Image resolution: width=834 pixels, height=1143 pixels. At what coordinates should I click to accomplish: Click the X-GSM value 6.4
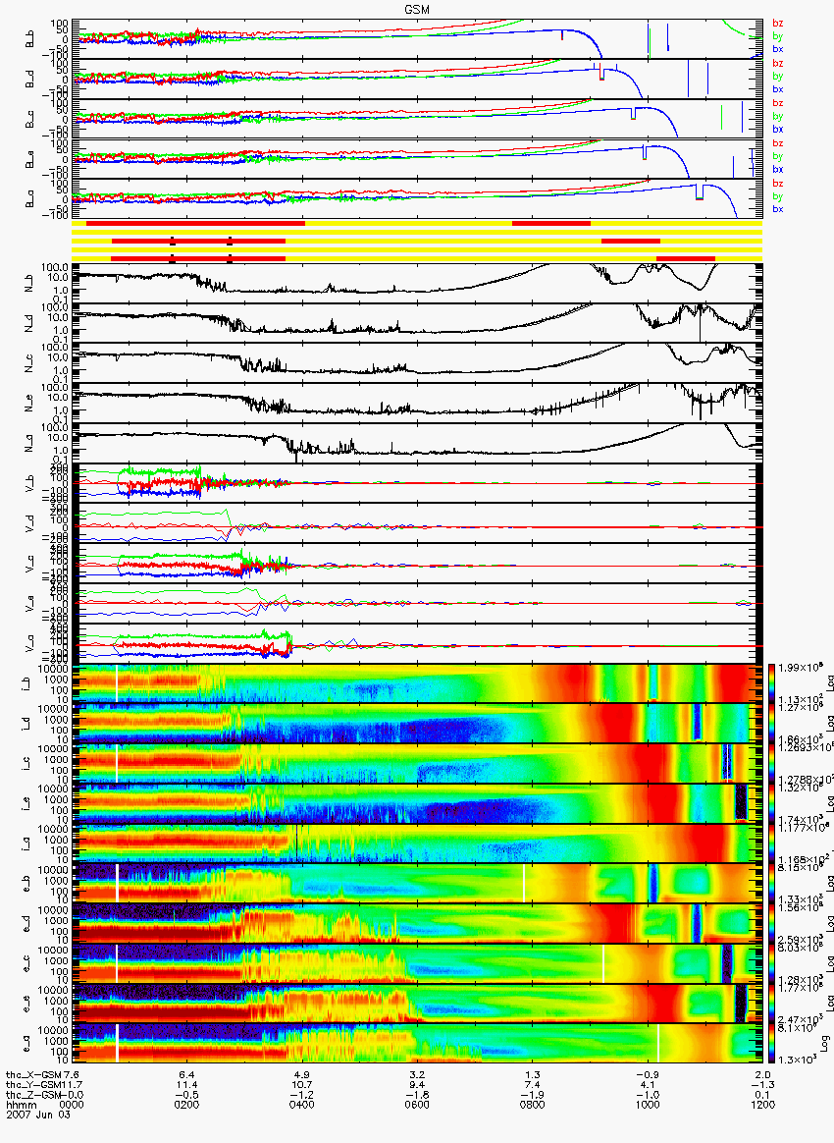click(x=186, y=1075)
